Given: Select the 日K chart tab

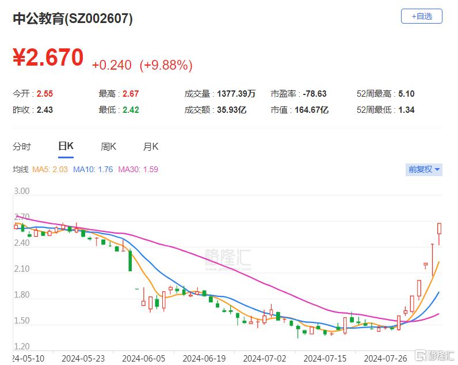Looking at the screenshot, I should click(66, 146).
